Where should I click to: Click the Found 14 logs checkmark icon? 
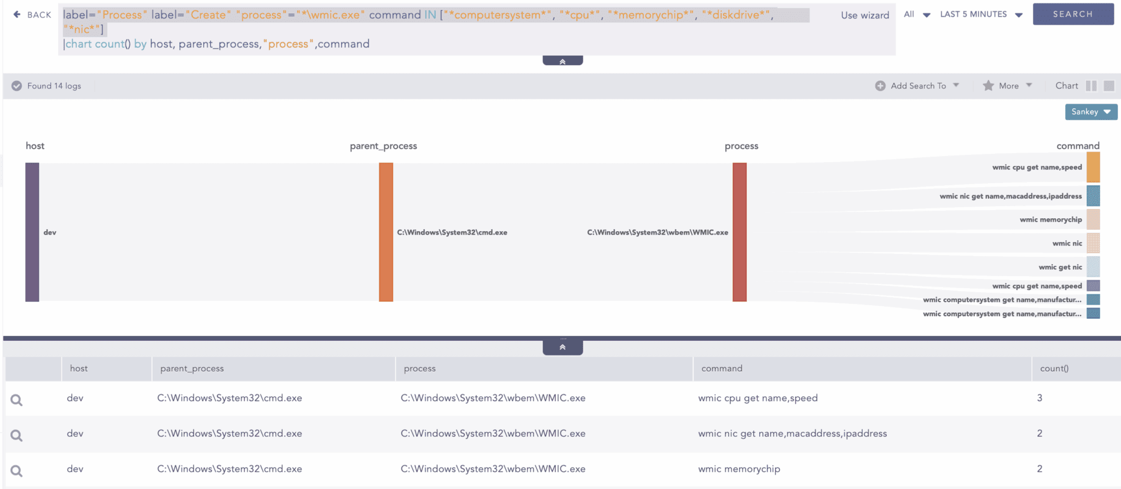pyautogui.click(x=17, y=86)
